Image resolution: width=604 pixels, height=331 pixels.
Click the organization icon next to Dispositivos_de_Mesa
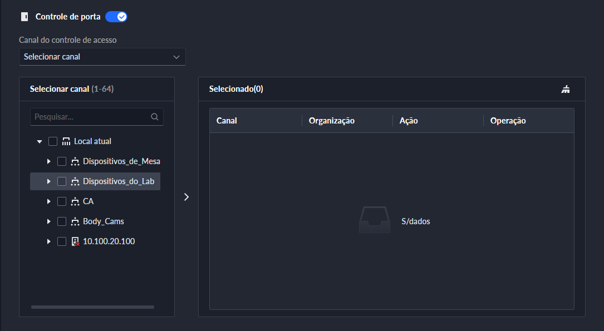point(75,161)
